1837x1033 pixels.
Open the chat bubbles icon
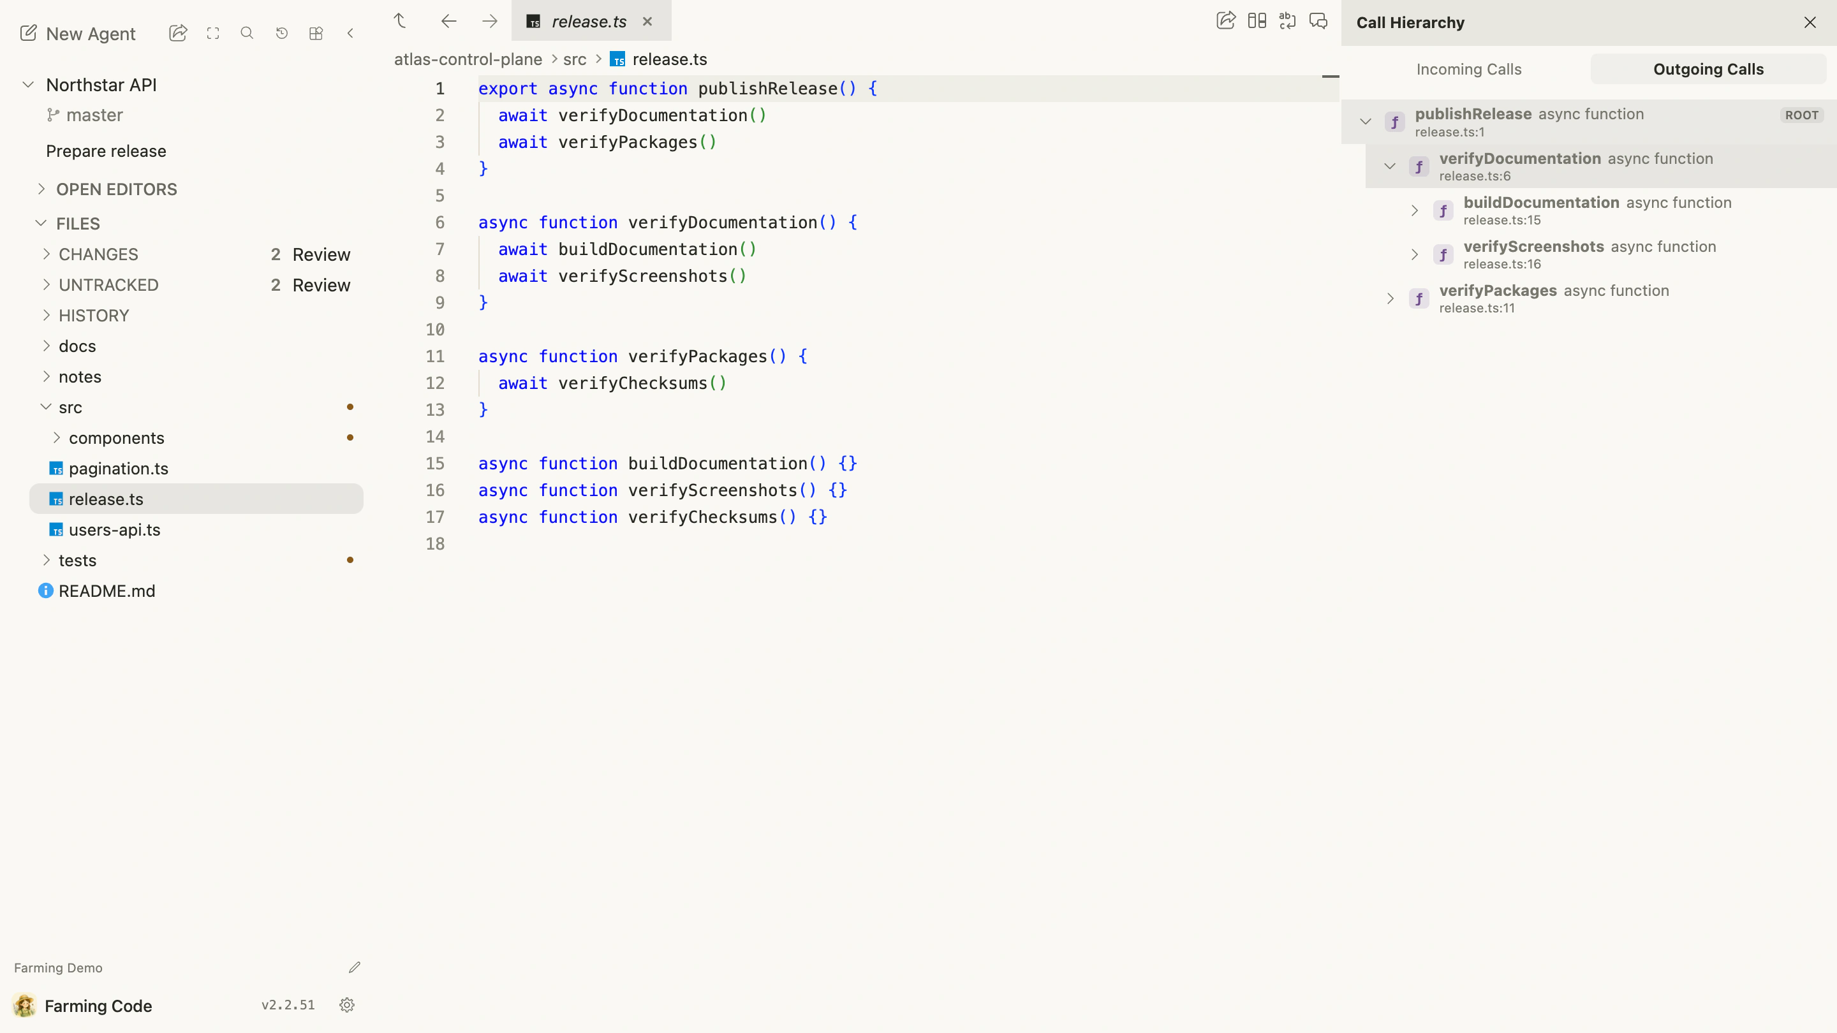click(1318, 20)
